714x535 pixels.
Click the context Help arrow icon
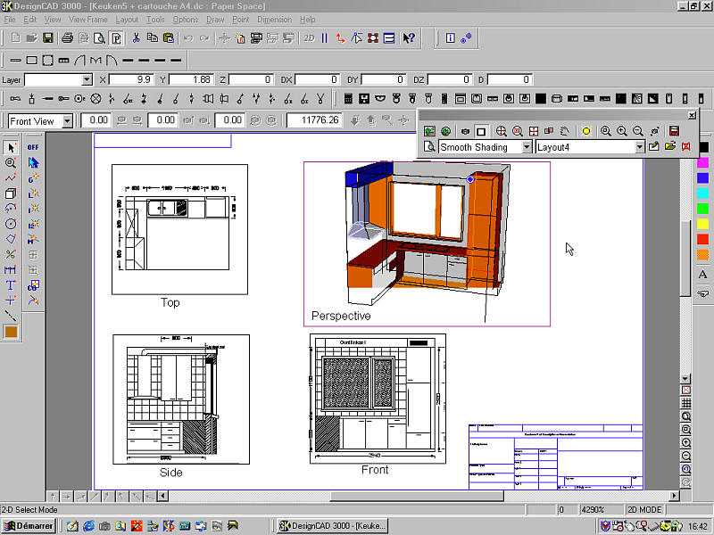409,38
